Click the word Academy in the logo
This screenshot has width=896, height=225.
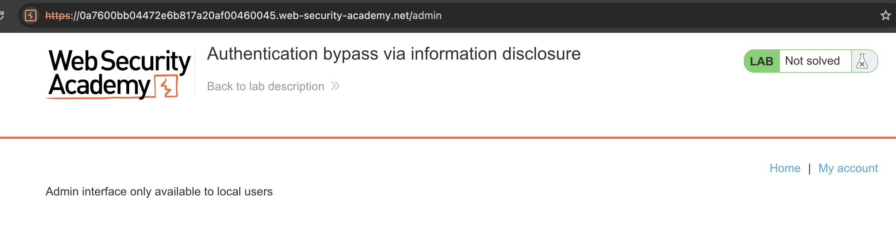pyautogui.click(x=99, y=86)
